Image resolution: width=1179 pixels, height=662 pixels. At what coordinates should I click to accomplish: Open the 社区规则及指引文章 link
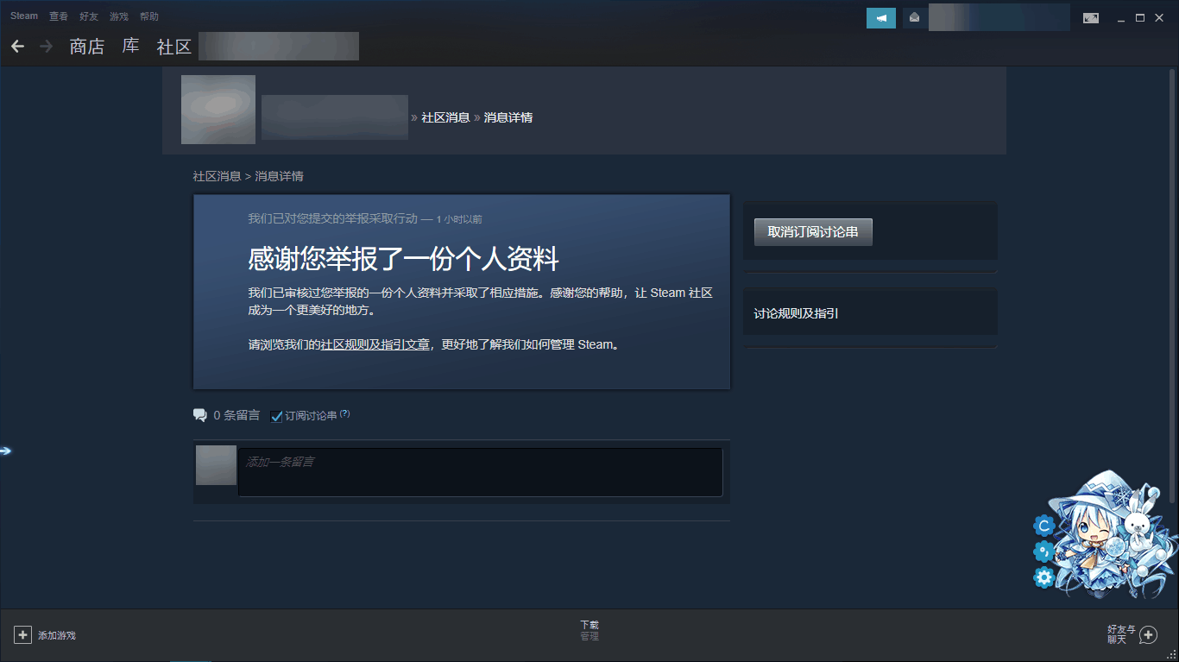[x=375, y=344]
